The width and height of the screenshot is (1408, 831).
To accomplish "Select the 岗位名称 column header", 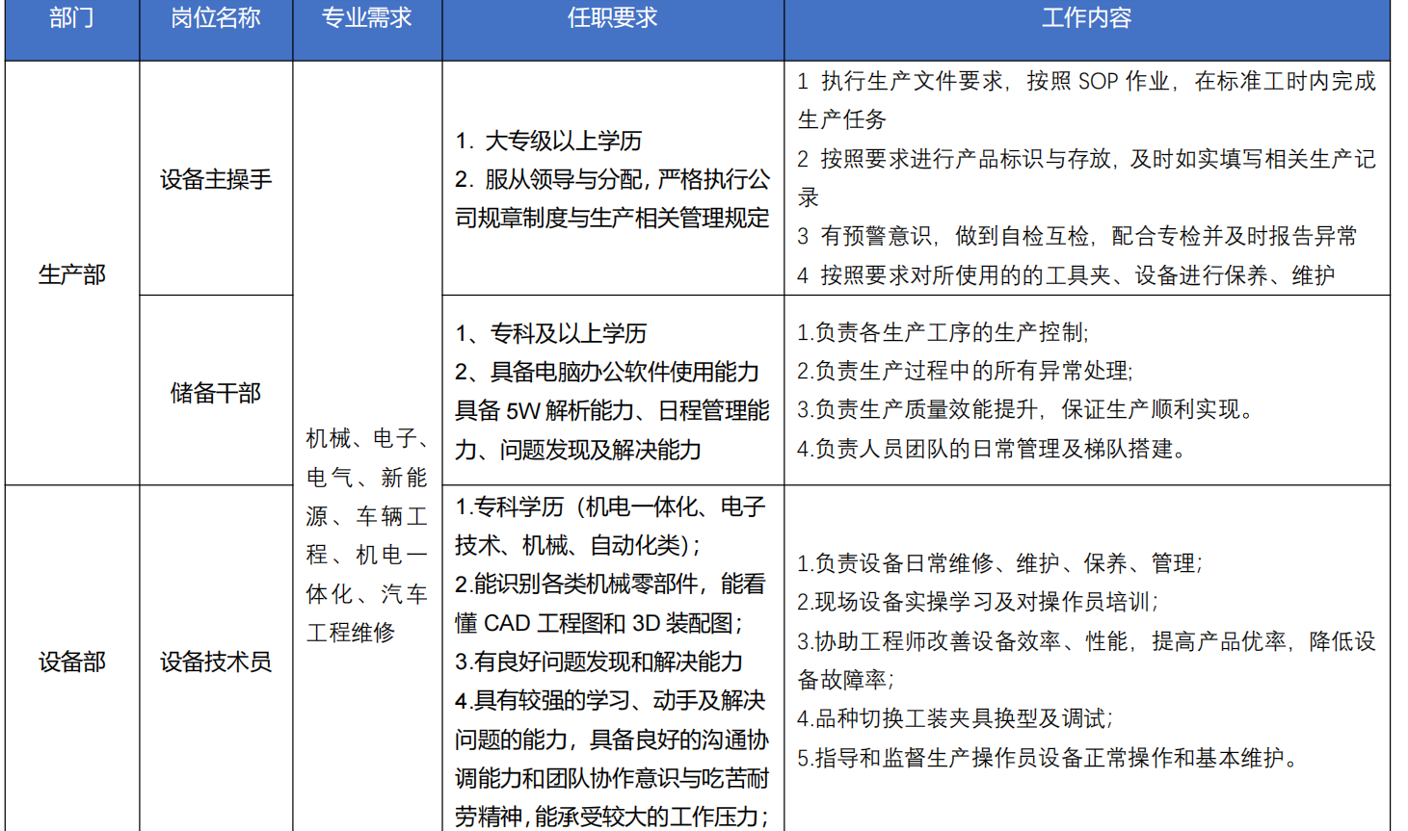I will pos(216,18).
